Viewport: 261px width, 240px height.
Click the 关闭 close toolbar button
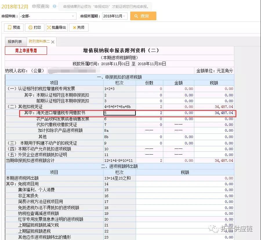79,28
